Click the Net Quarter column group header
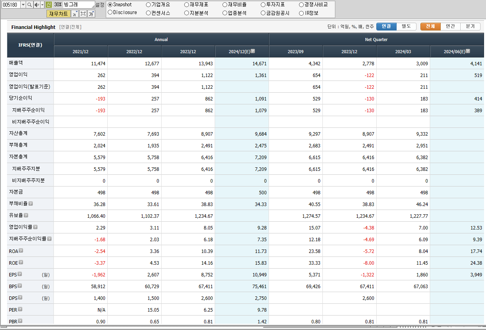This screenshot has height=330, width=486. [x=376, y=39]
